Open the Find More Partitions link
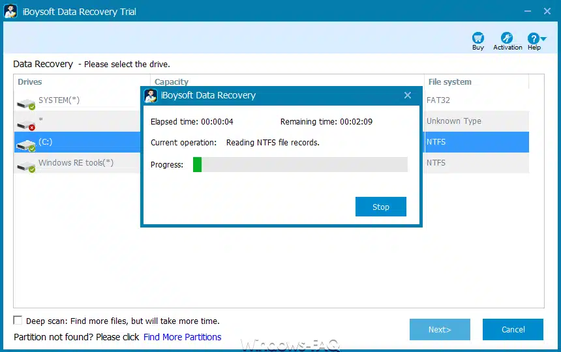561x352 pixels. [182, 337]
